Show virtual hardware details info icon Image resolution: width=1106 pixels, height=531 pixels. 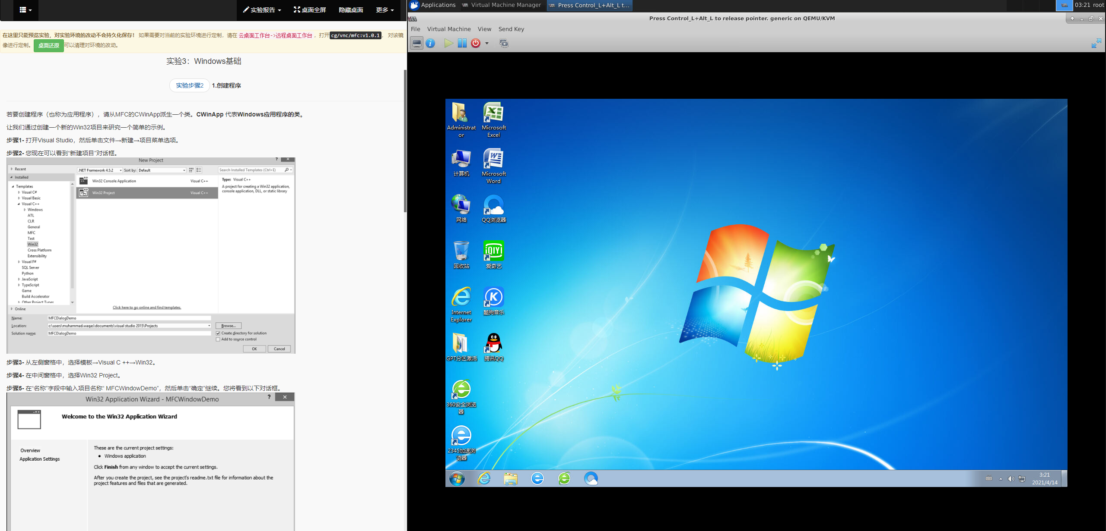[430, 43]
